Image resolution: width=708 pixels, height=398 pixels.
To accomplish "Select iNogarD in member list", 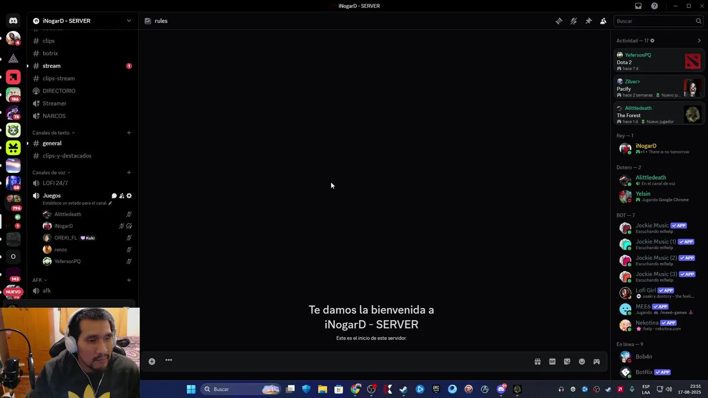I will [659, 148].
